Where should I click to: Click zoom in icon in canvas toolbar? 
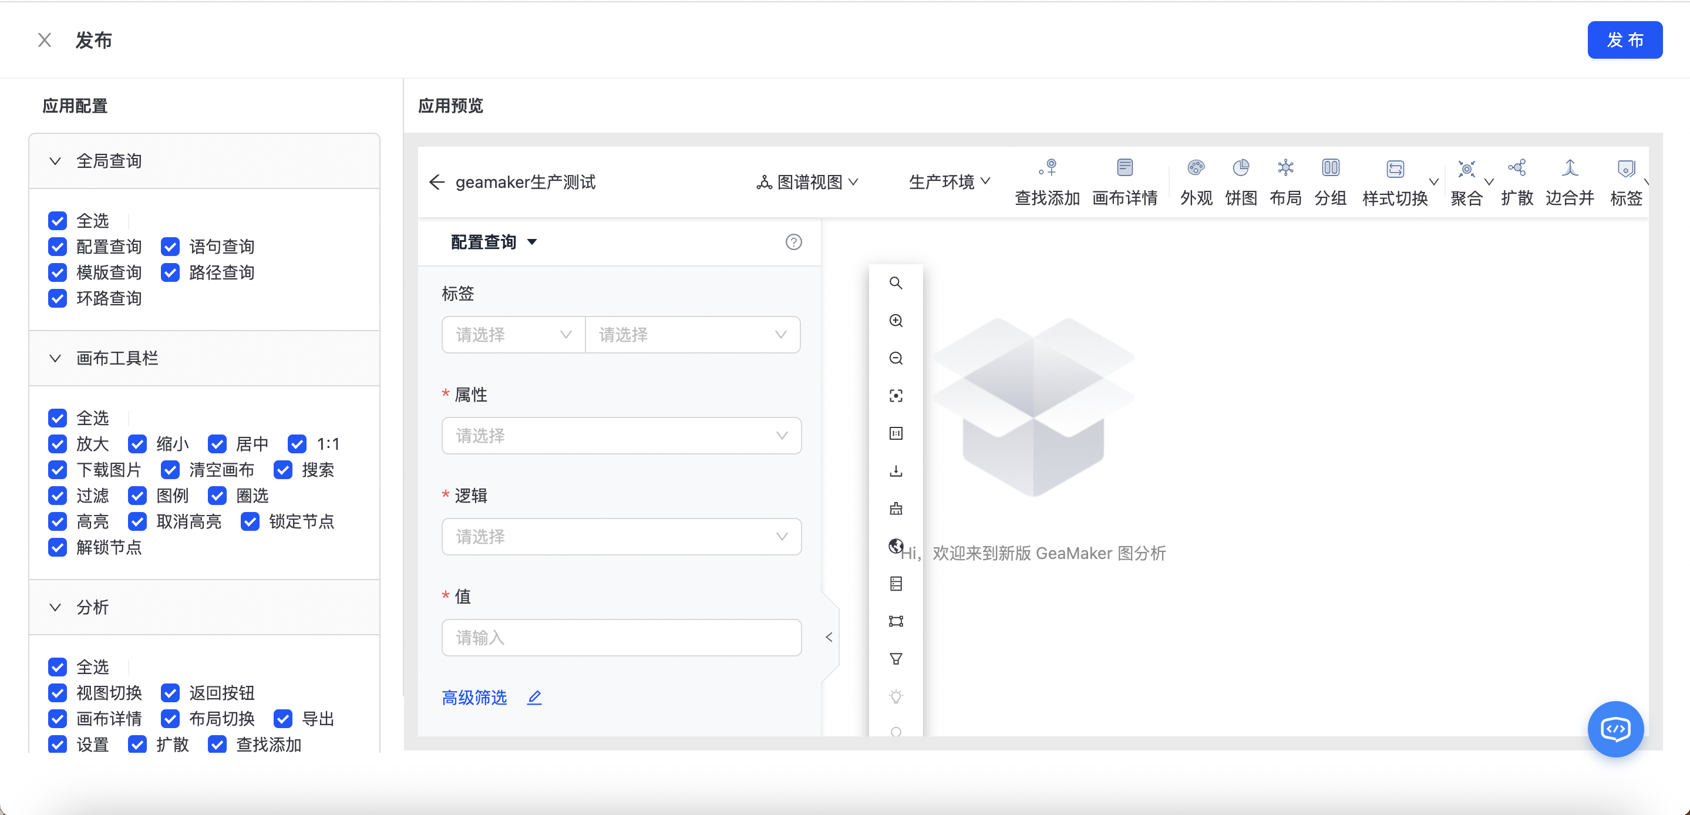896,320
